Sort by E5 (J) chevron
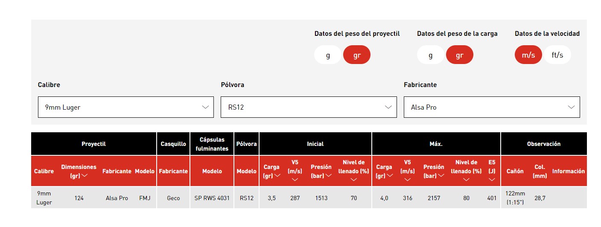601x227 pixels. 492,180
